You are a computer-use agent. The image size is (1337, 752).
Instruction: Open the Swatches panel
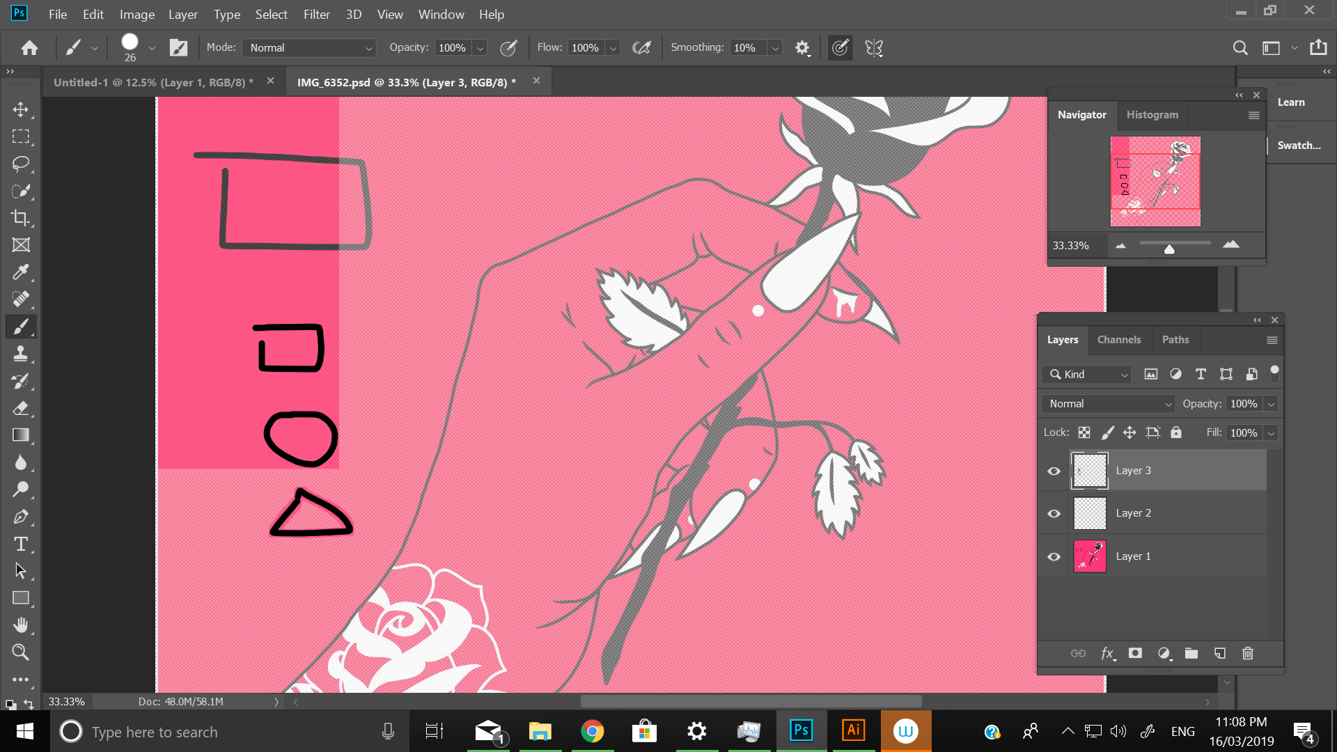click(1299, 146)
